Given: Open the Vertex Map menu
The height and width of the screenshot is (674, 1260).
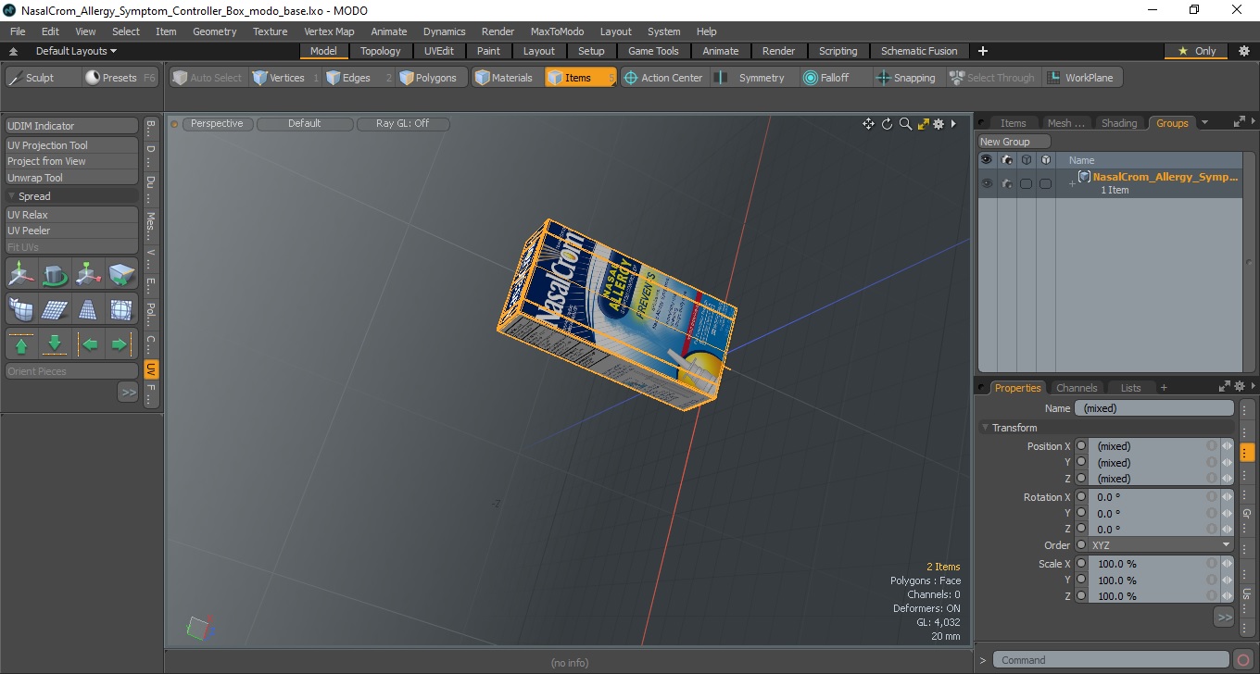Looking at the screenshot, I should click(x=329, y=31).
